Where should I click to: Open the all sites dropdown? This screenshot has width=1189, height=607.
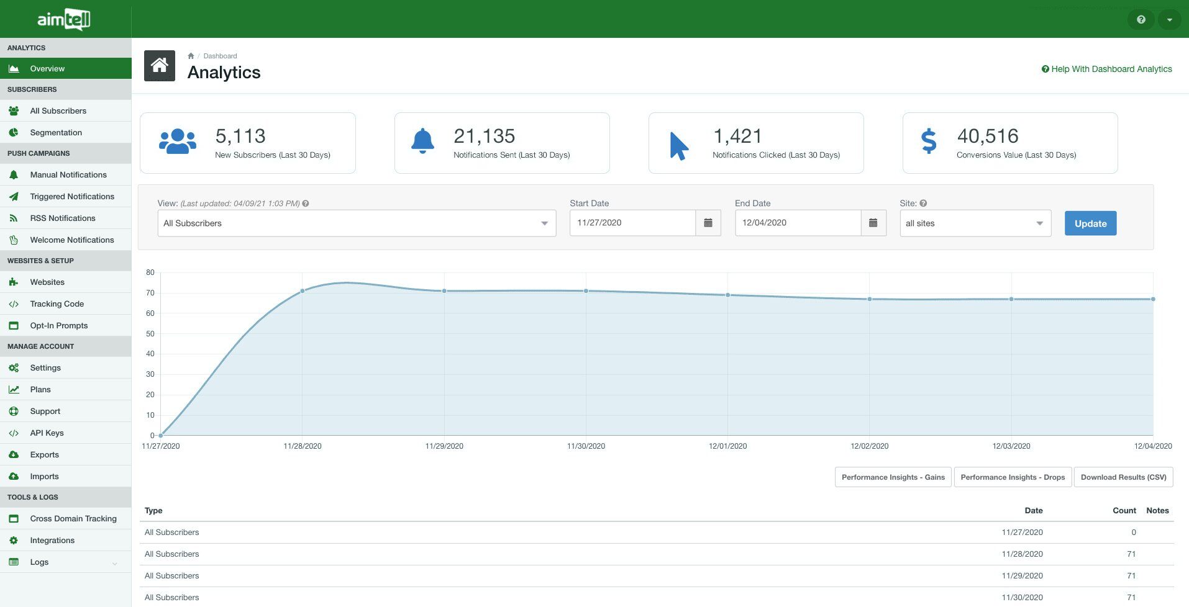coord(975,223)
